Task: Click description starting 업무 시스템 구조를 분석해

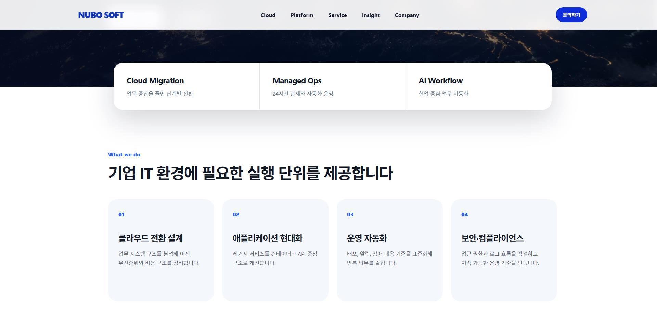Action: (159, 258)
